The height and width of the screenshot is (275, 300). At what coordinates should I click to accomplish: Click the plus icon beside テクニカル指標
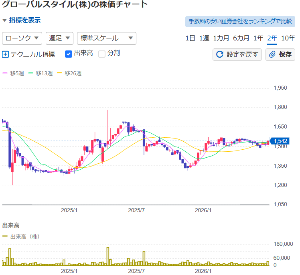(x=5, y=54)
